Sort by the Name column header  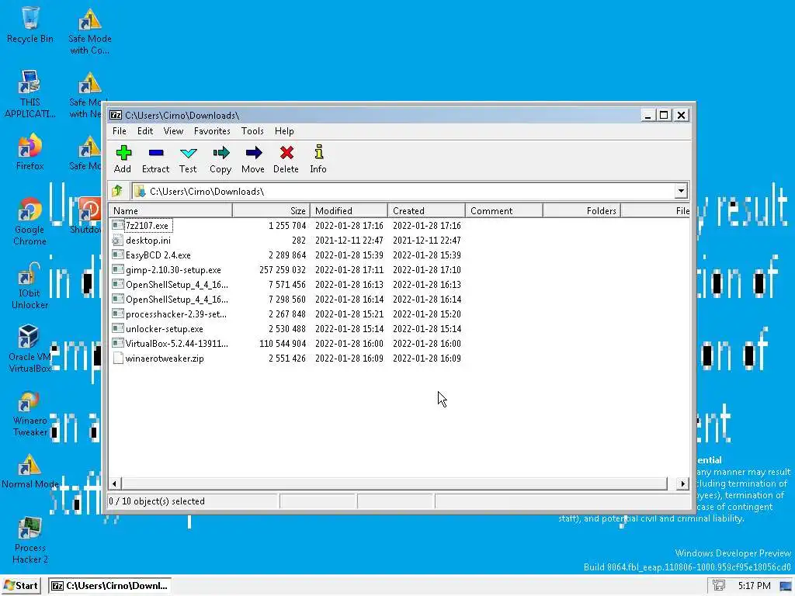click(171, 210)
